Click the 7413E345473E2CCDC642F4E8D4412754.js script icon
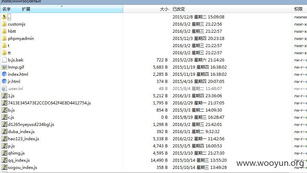The image size is (307, 173). click(4, 103)
